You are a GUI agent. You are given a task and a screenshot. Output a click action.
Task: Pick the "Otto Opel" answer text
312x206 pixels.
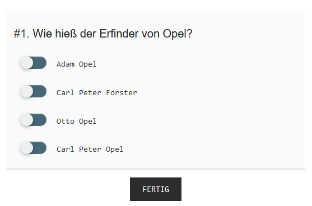click(76, 121)
